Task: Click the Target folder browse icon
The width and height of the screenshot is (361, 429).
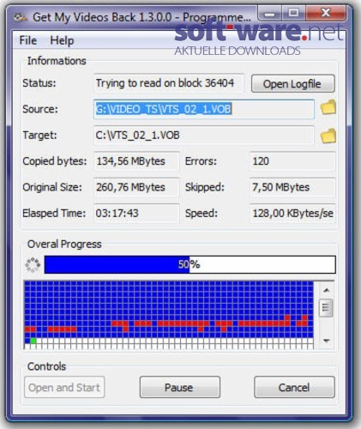Action: point(328,136)
